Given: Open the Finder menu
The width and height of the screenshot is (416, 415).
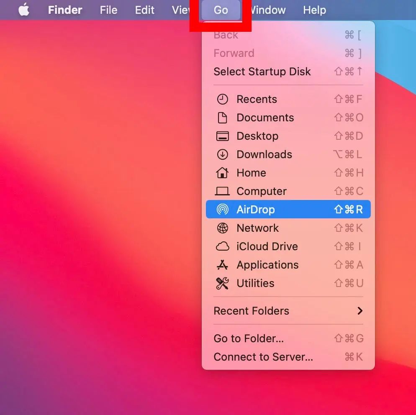Looking at the screenshot, I should pos(65,10).
